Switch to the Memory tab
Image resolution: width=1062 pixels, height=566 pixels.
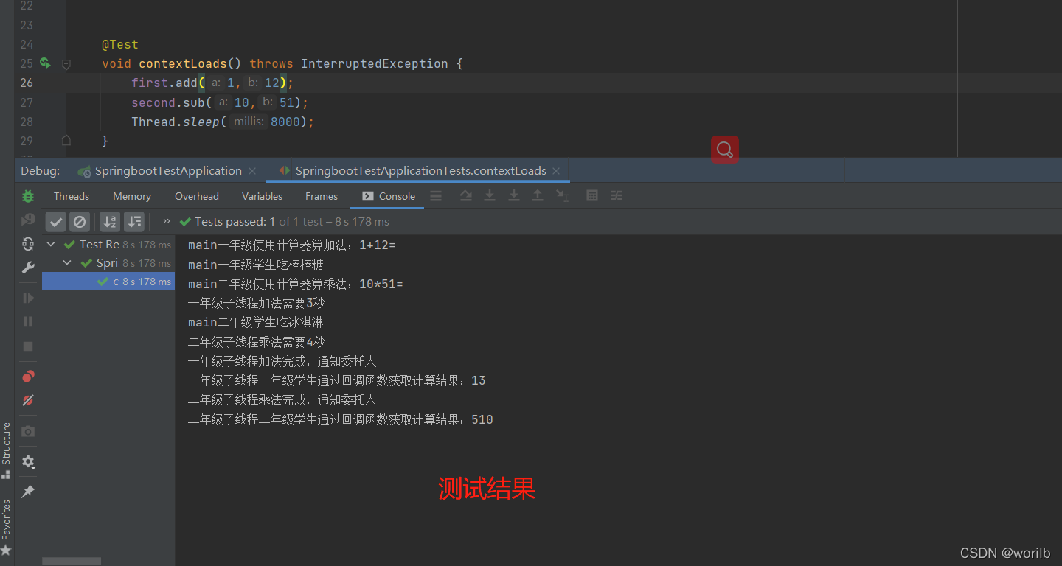click(132, 196)
